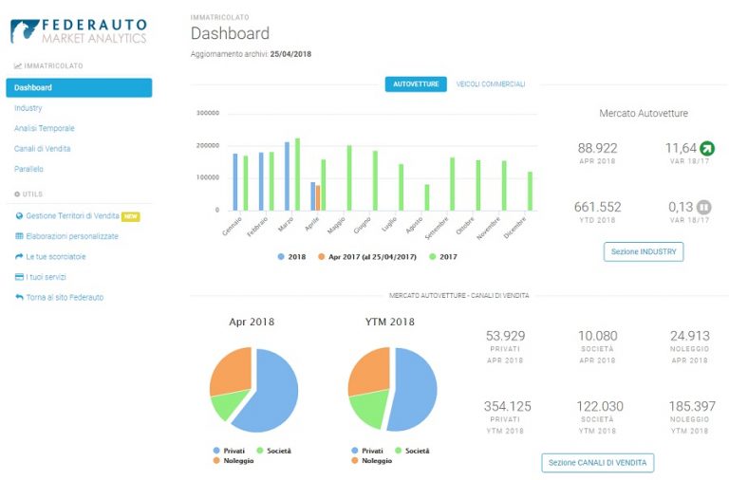
Task: Select the Autovetture tab
Action: coord(416,84)
